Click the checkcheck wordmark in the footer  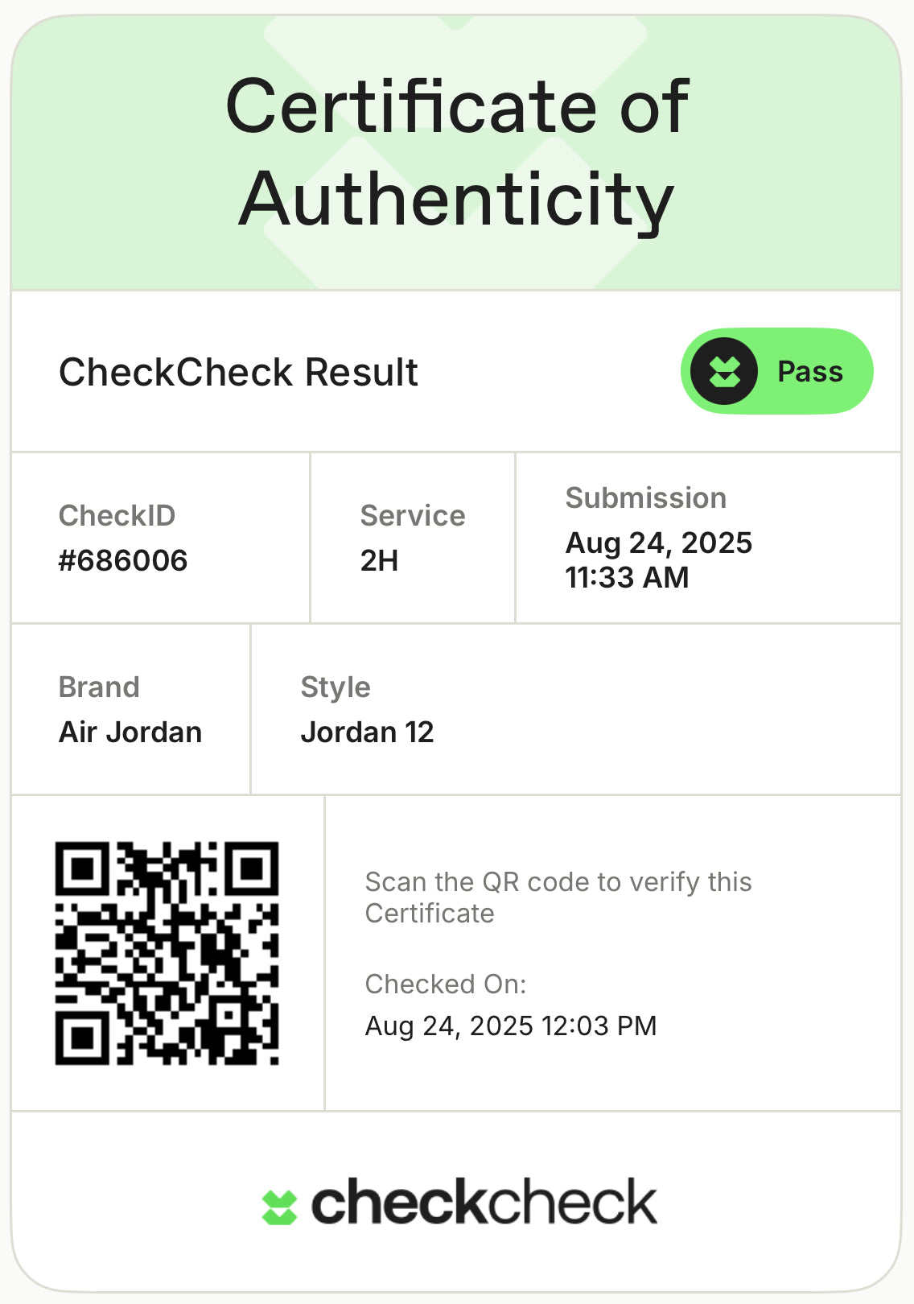pyautogui.click(x=484, y=1203)
